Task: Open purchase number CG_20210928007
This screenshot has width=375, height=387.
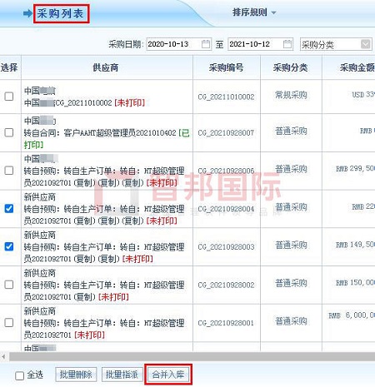Action: point(226,133)
